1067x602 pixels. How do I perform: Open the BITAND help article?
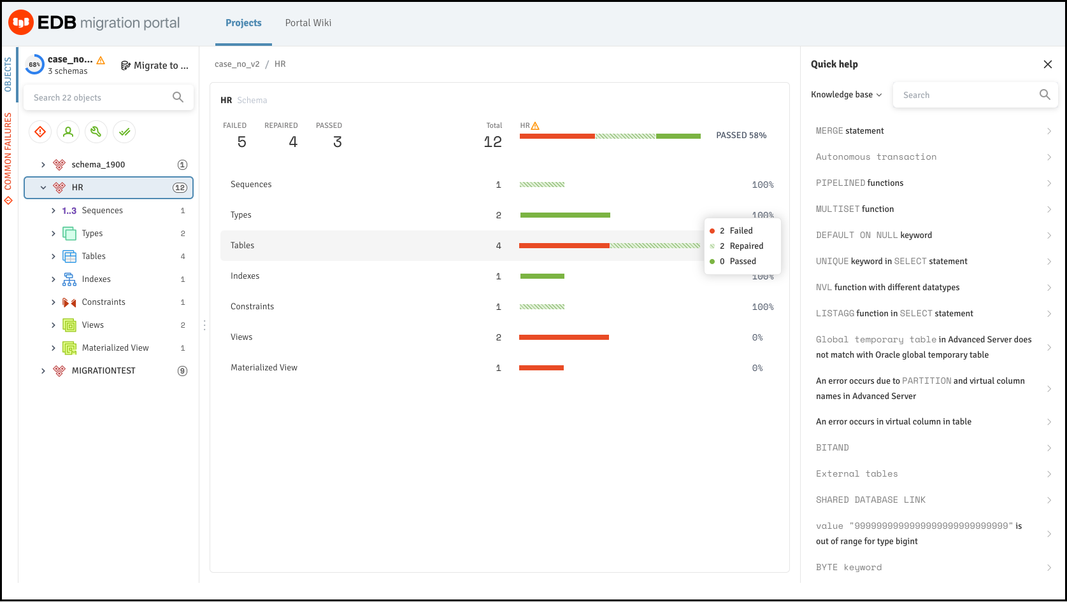933,448
